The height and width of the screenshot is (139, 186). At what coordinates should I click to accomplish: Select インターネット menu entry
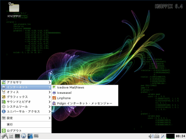(x=26, y=87)
